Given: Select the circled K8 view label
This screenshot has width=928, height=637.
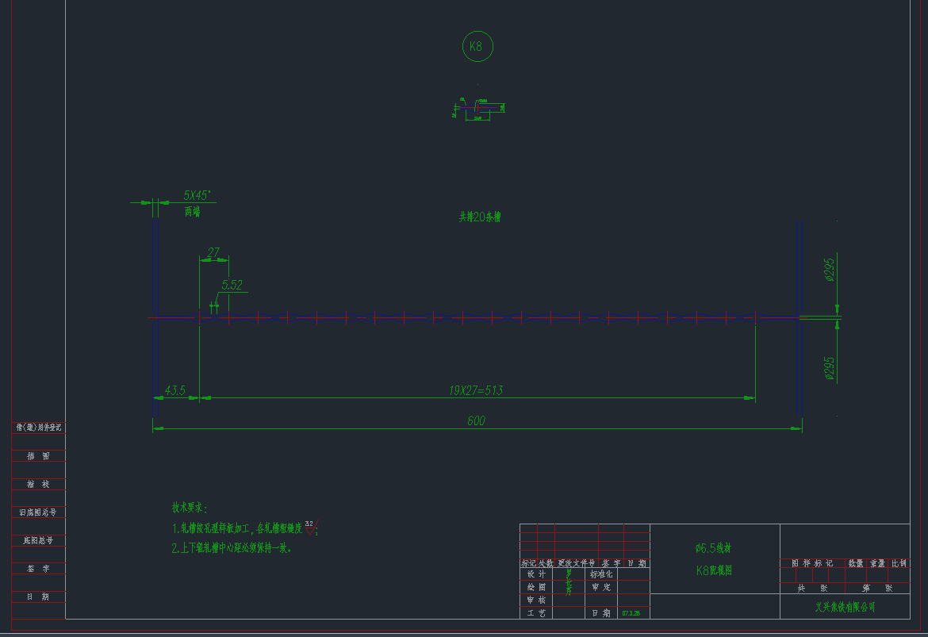Looking at the screenshot, I should (x=477, y=46).
